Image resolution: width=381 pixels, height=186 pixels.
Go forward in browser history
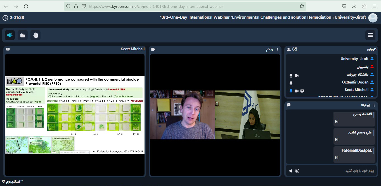pyautogui.click(x=16, y=6)
